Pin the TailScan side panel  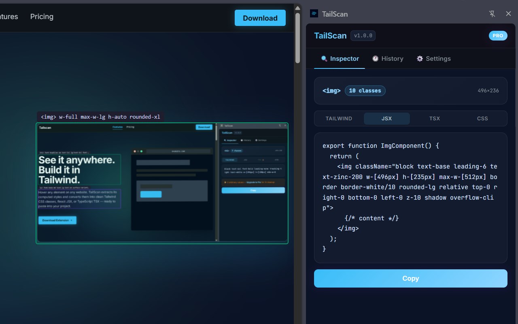click(x=492, y=14)
